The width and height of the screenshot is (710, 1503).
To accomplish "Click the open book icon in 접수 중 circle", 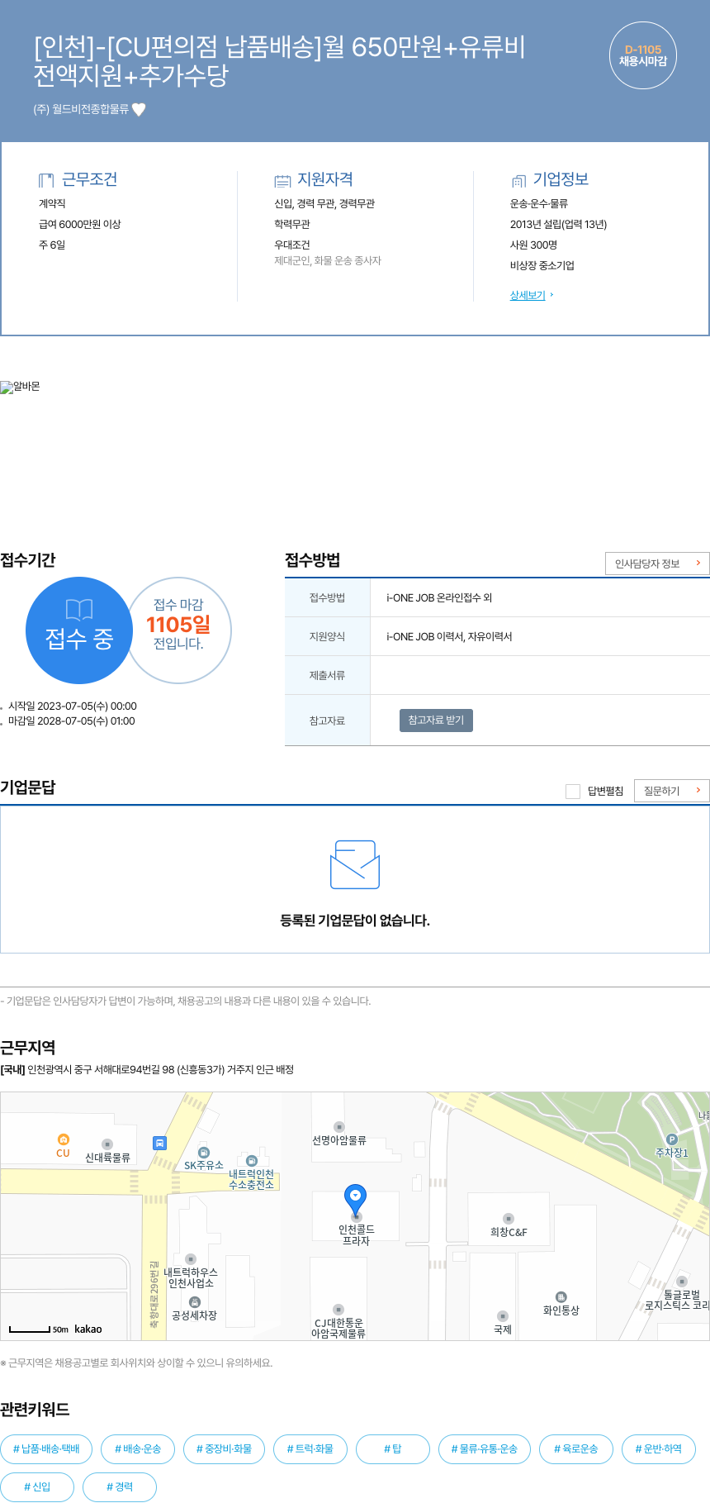I will (x=79, y=610).
